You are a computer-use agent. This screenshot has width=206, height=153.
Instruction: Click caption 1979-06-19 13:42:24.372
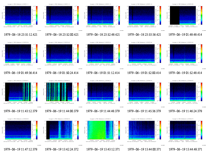click(x=62, y=149)
